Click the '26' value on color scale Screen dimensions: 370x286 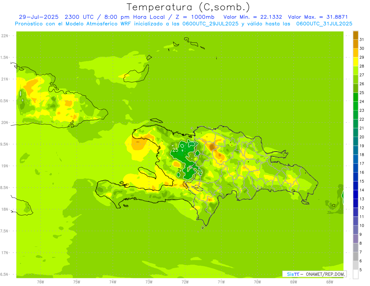pyautogui.click(x=362, y=84)
